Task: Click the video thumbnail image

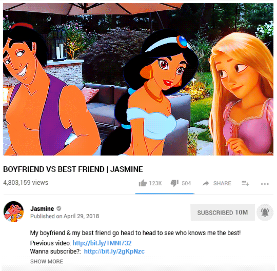Action: point(138,80)
